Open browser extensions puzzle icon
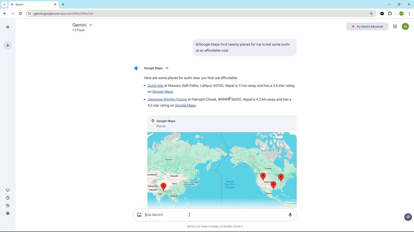The height and width of the screenshot is (232, 414). tap(390, 14)
